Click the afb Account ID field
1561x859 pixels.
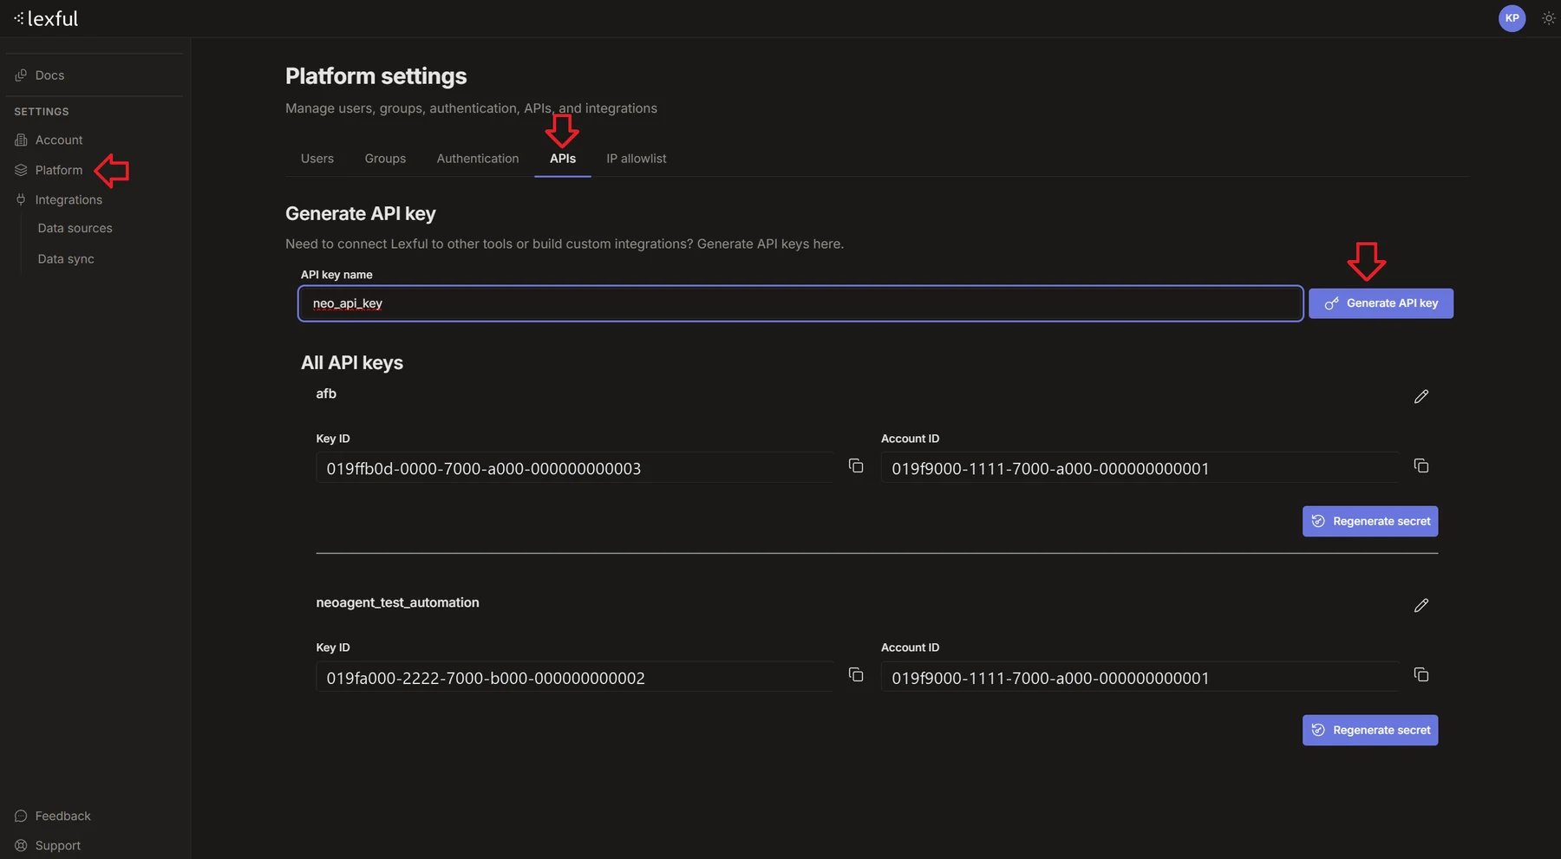point(1140,468)
